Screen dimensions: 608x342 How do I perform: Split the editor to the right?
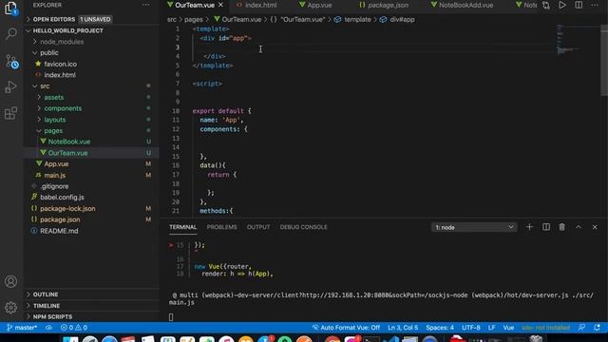click(579, 5)
